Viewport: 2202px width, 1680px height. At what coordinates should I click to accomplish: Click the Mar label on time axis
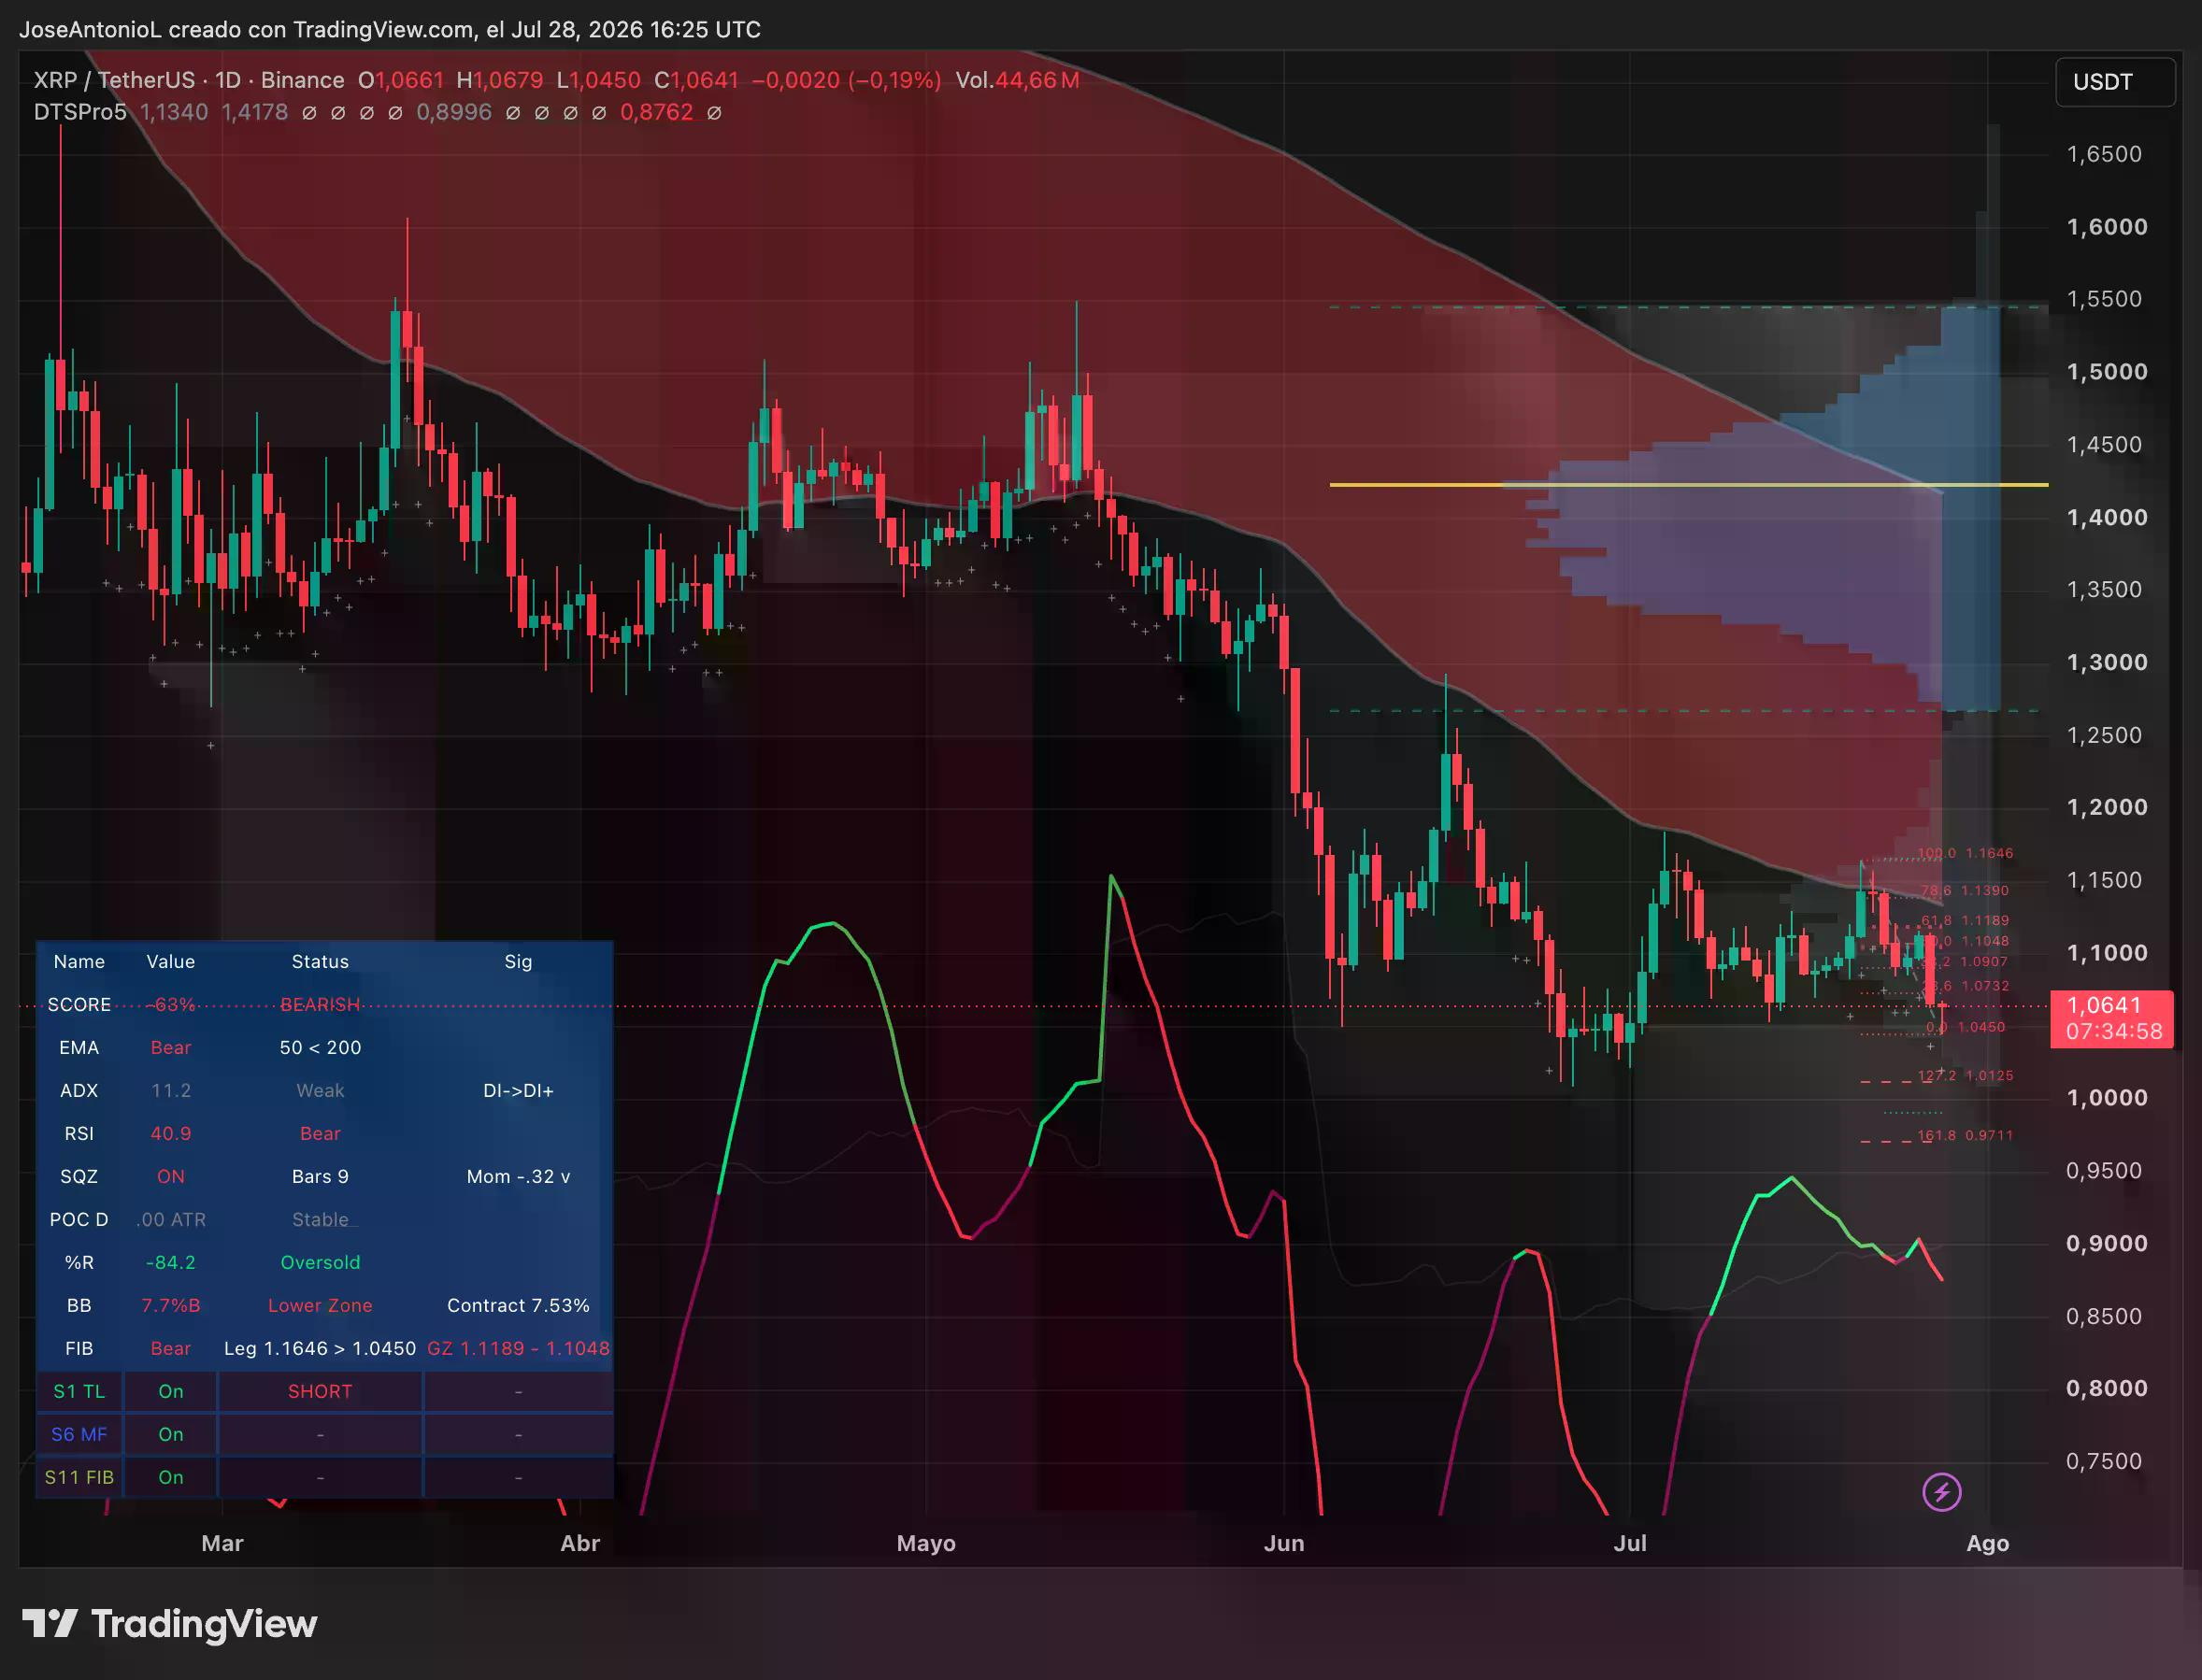click(x=222, y=1543)
